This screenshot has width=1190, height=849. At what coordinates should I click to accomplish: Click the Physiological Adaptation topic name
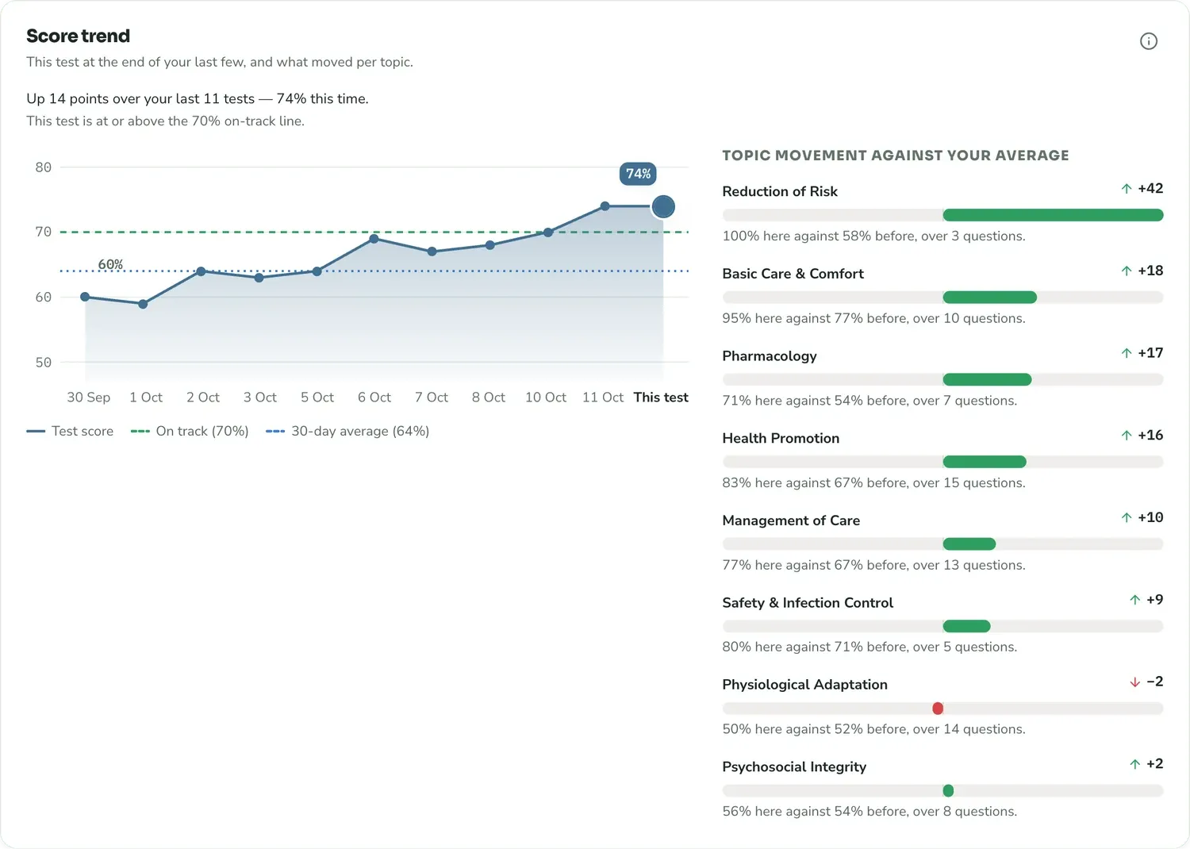(x=804, y=684)
